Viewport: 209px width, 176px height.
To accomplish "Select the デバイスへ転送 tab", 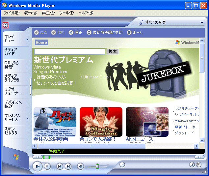I will pyautogui.click(x=16, y=105).
